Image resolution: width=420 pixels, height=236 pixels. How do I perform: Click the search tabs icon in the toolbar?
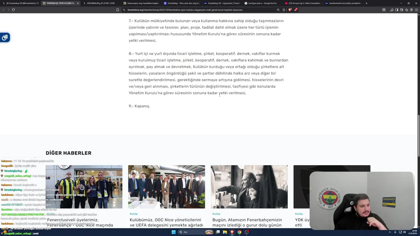tap(384, 10)
